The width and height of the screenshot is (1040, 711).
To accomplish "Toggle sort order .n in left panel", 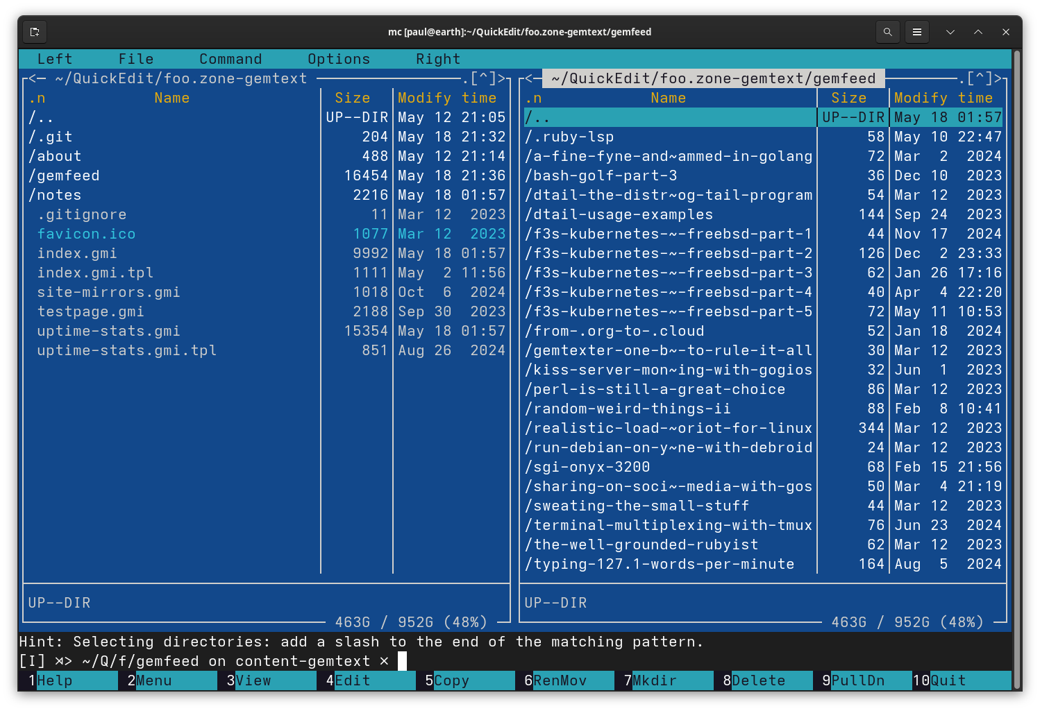I will 37,98.
